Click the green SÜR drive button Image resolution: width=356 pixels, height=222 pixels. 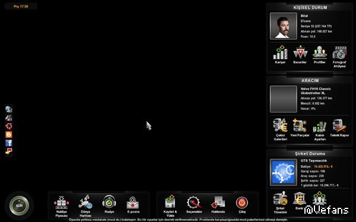point(19,205)
